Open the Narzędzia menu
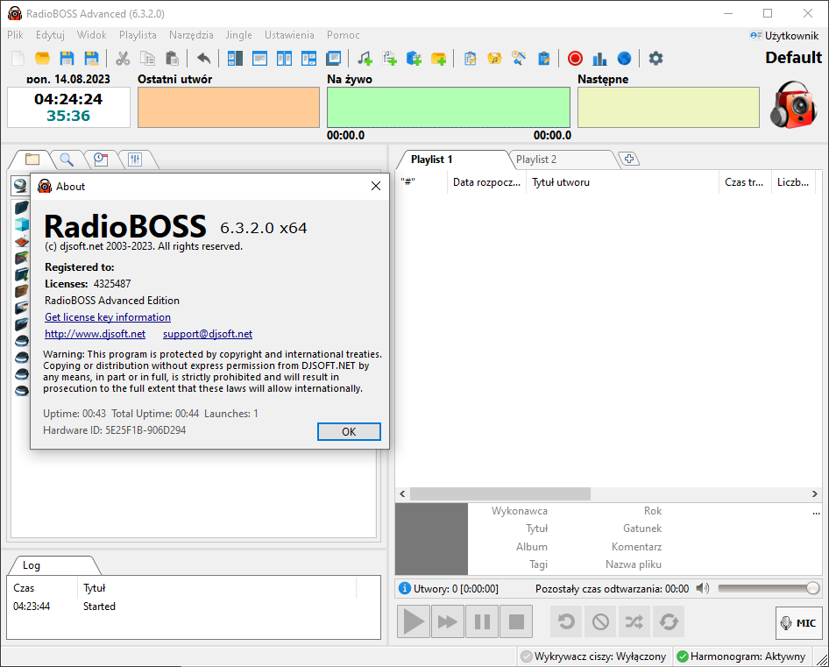 191,35
